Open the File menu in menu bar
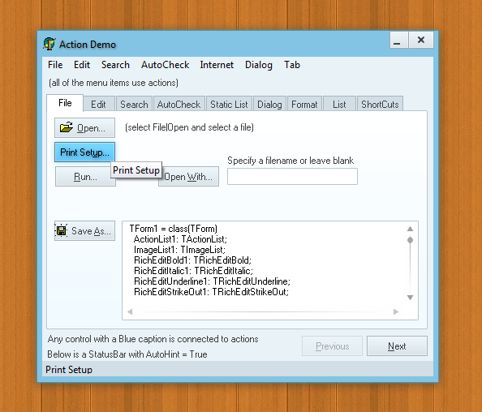The width and height of the screenshot is (482, 412). 55,65
